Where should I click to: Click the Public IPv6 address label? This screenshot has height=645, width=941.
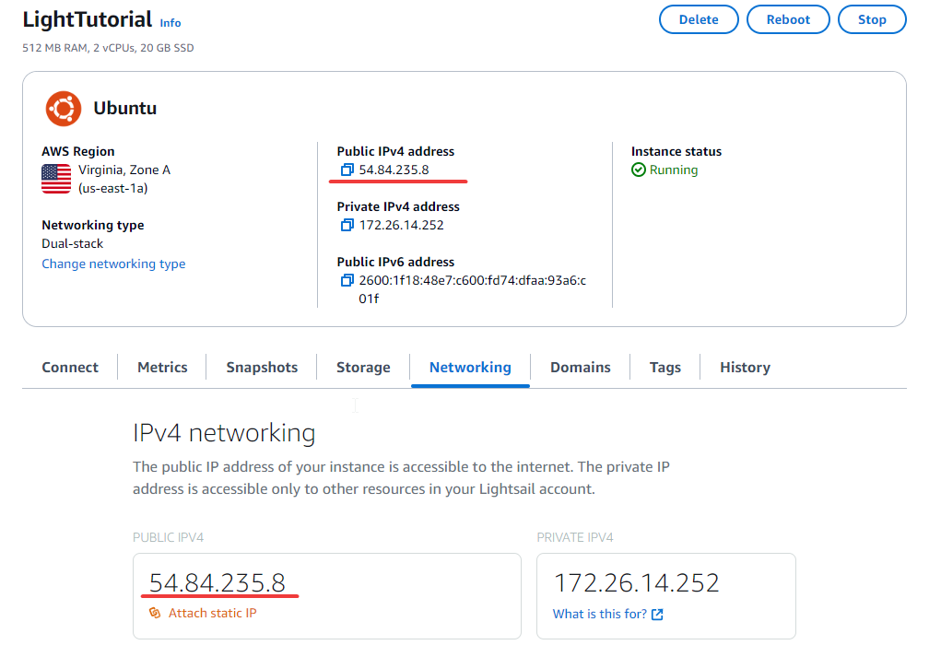[395, 262]
